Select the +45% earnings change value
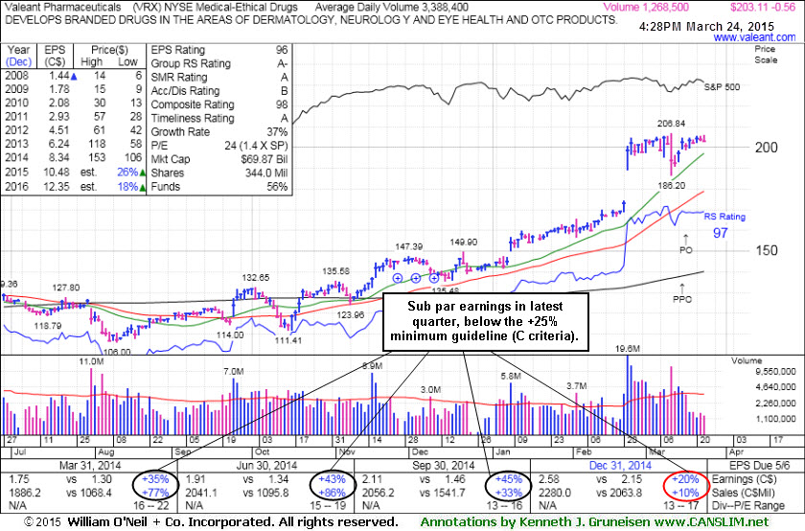The width and height of the screenshot is (805, 531). [x=508, y=479]
